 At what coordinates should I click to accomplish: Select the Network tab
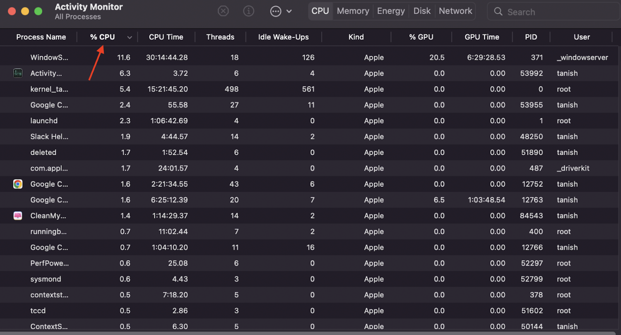coord(455,11)
